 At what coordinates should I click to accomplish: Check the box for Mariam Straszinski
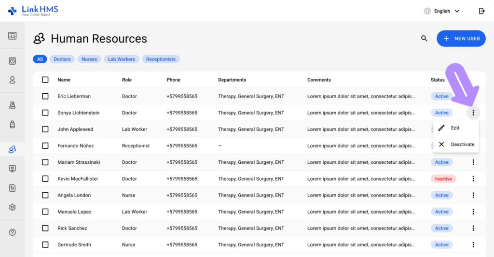(x=45, y=162)
